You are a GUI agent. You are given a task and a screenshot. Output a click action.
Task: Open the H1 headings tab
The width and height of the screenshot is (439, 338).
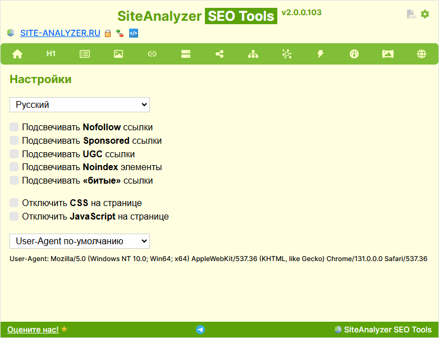point(51,53)
